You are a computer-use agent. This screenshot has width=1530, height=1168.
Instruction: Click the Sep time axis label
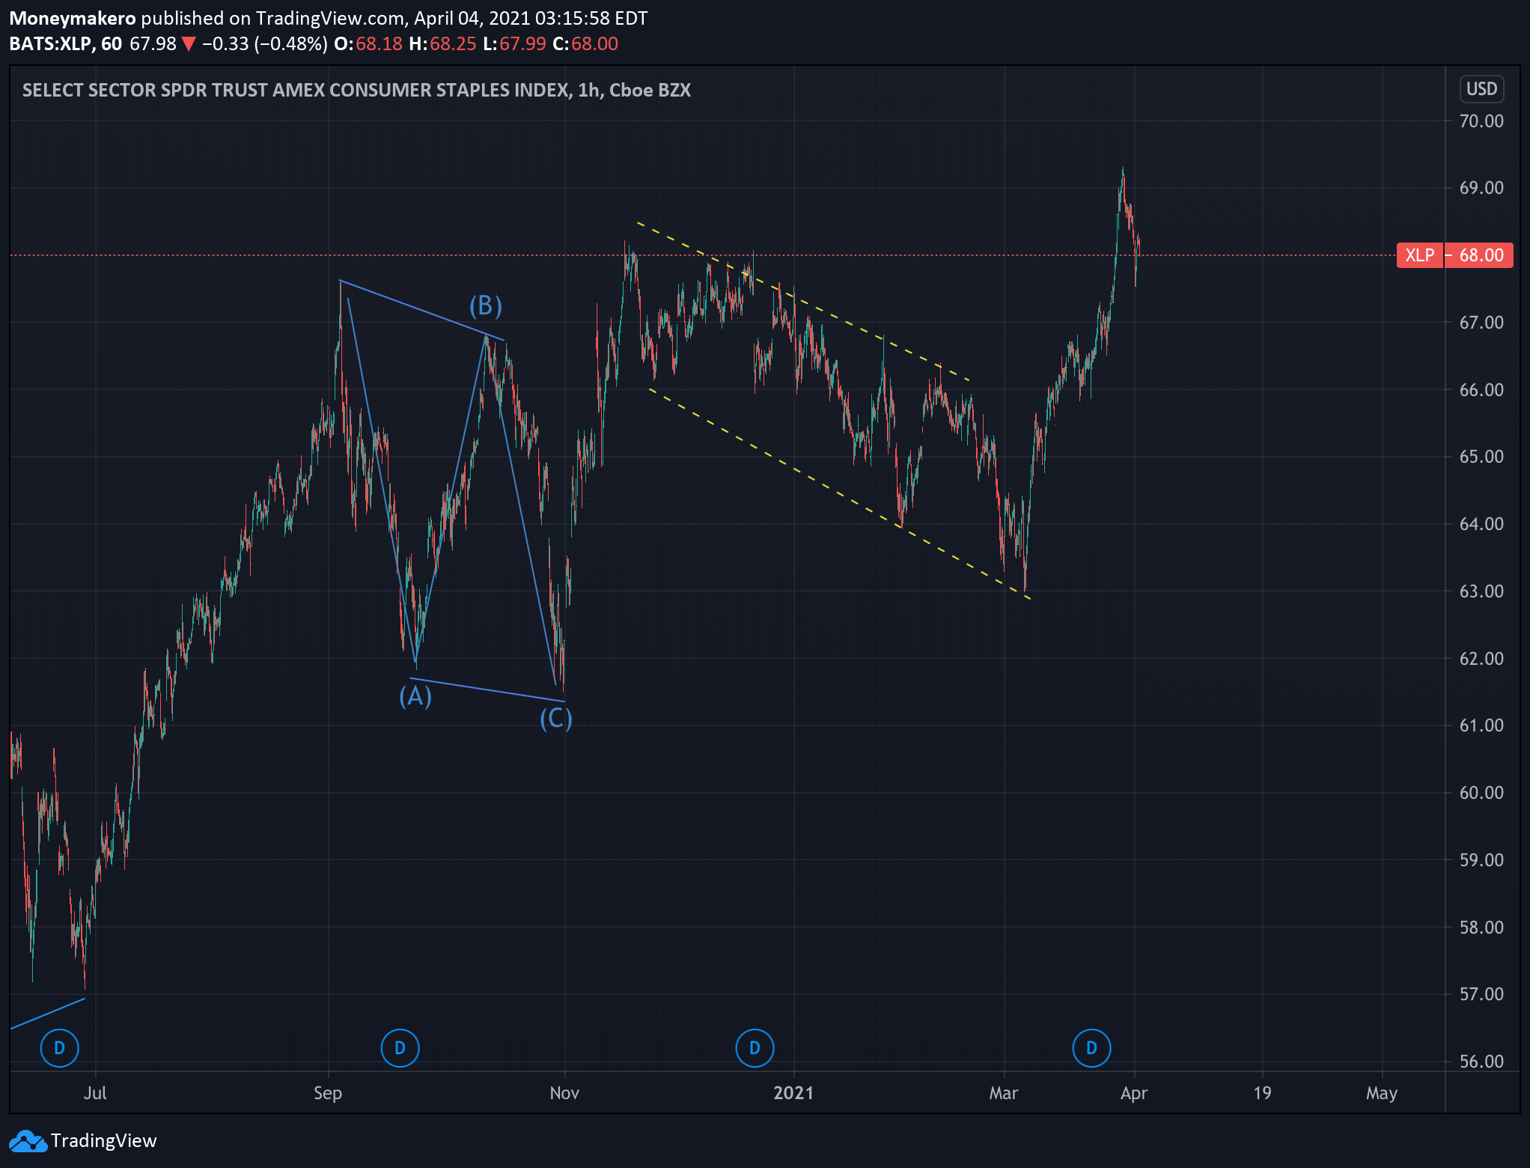328,1093
